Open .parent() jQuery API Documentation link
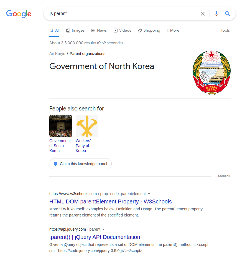 (x=95, y=237)
